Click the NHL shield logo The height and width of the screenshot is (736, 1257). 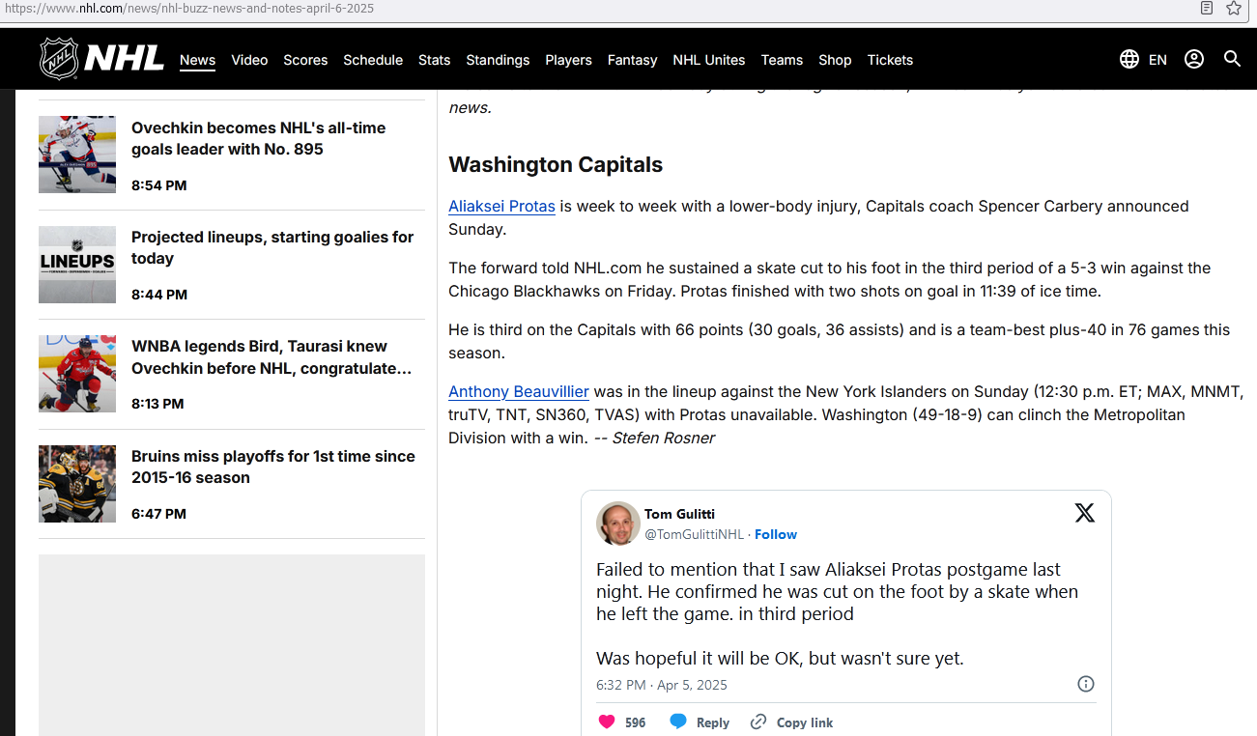tap(59, 59)
